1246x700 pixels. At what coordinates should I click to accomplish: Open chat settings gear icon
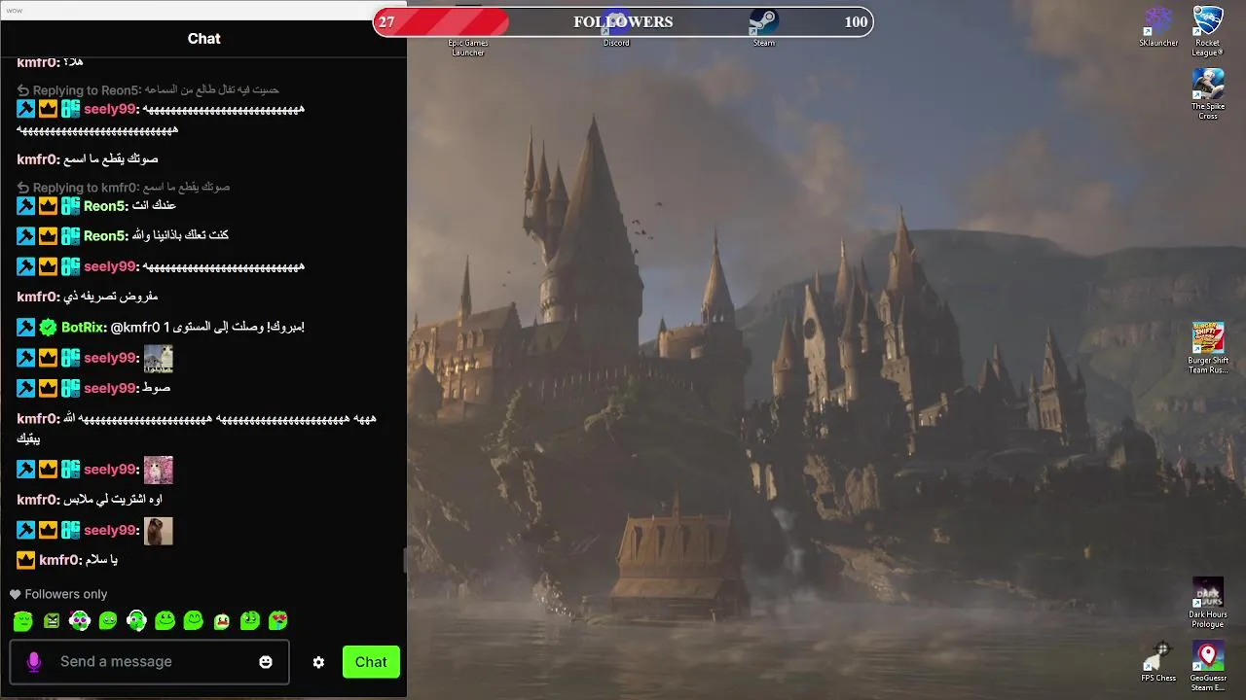[318, 662]
